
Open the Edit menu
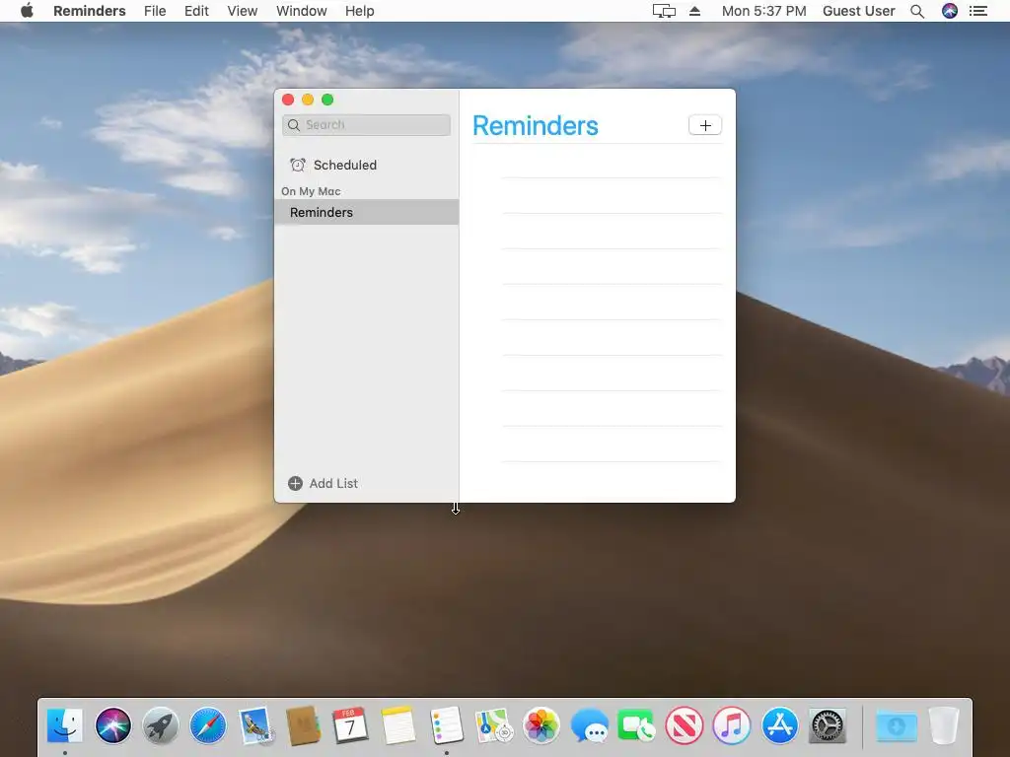[x=196, y=11]
